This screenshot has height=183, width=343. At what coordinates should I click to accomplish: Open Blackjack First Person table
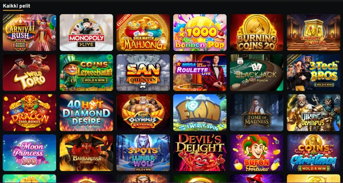point(256,73)
